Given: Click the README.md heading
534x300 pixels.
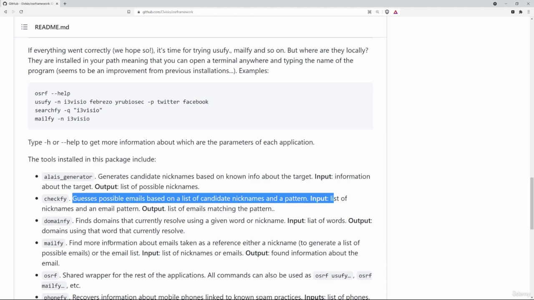Looking at the screenshot, I should 52,27.
